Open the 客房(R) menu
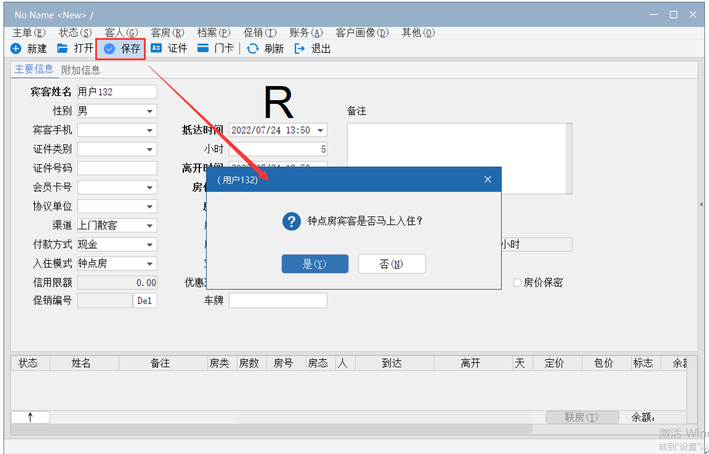 point(168,33)
